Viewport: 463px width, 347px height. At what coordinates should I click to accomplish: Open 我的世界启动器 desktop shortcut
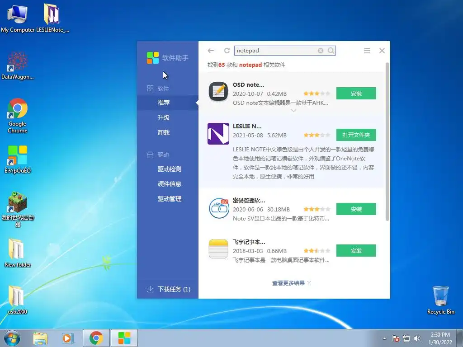18,210
